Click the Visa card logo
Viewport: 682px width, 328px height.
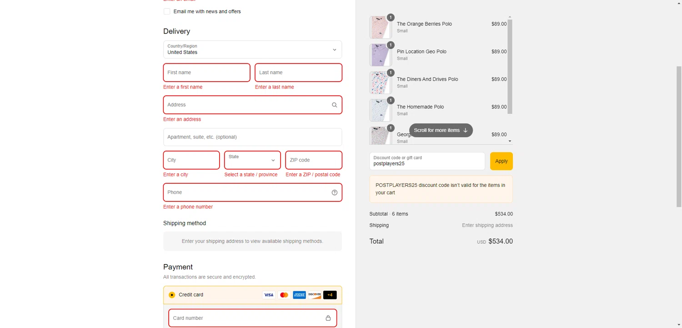(269, 295)
